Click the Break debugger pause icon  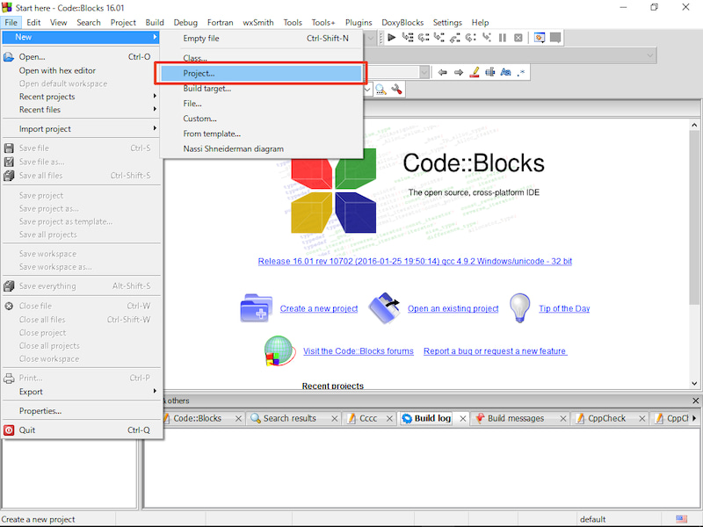coord(503,38)
